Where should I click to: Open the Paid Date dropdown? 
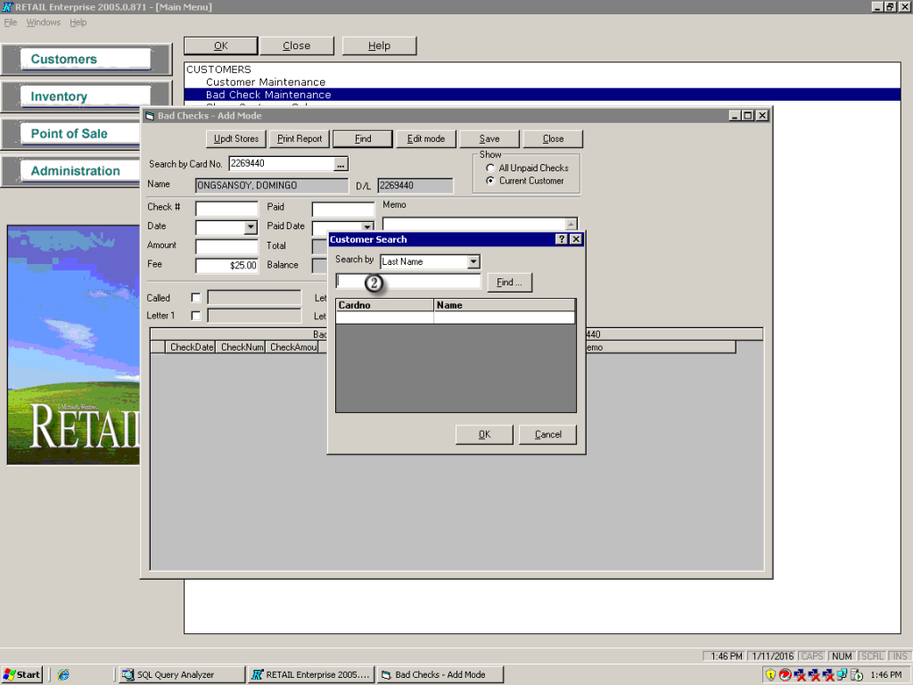coord(369,226)
